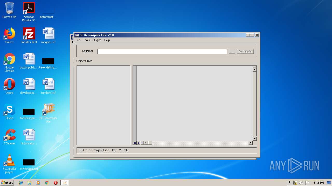Viewport: 332px width, 186px height.
Task: Select the CCleaner desktop icon
Action: pyautogui.click(x=9, y=137)
